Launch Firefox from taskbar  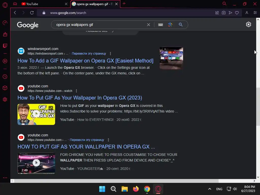(136, 189)
